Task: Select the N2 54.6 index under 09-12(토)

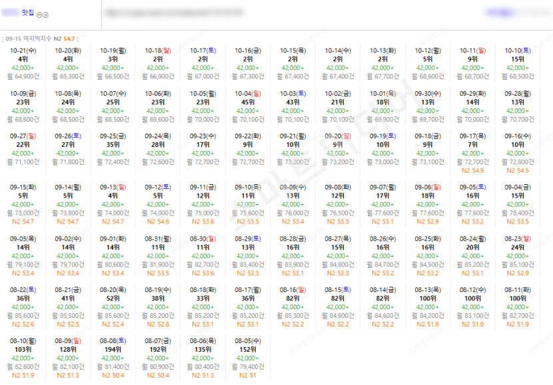Action: coord(158,221)
